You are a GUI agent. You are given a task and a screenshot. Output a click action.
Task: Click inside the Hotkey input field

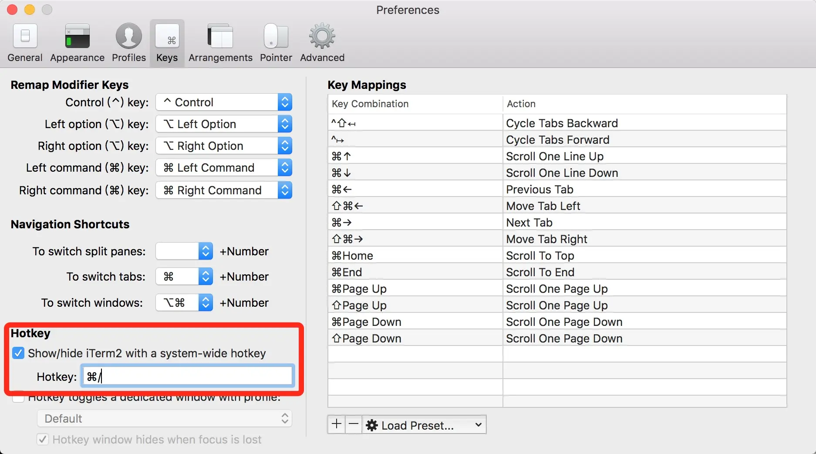(x=187, y=376)
